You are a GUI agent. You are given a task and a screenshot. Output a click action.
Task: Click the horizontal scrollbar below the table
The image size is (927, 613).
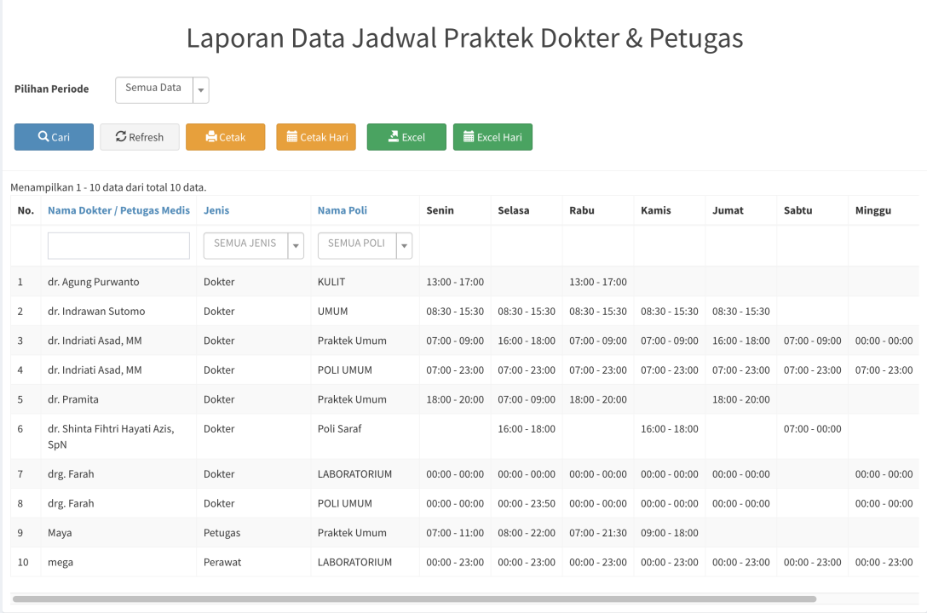click(x=414, y=599)
